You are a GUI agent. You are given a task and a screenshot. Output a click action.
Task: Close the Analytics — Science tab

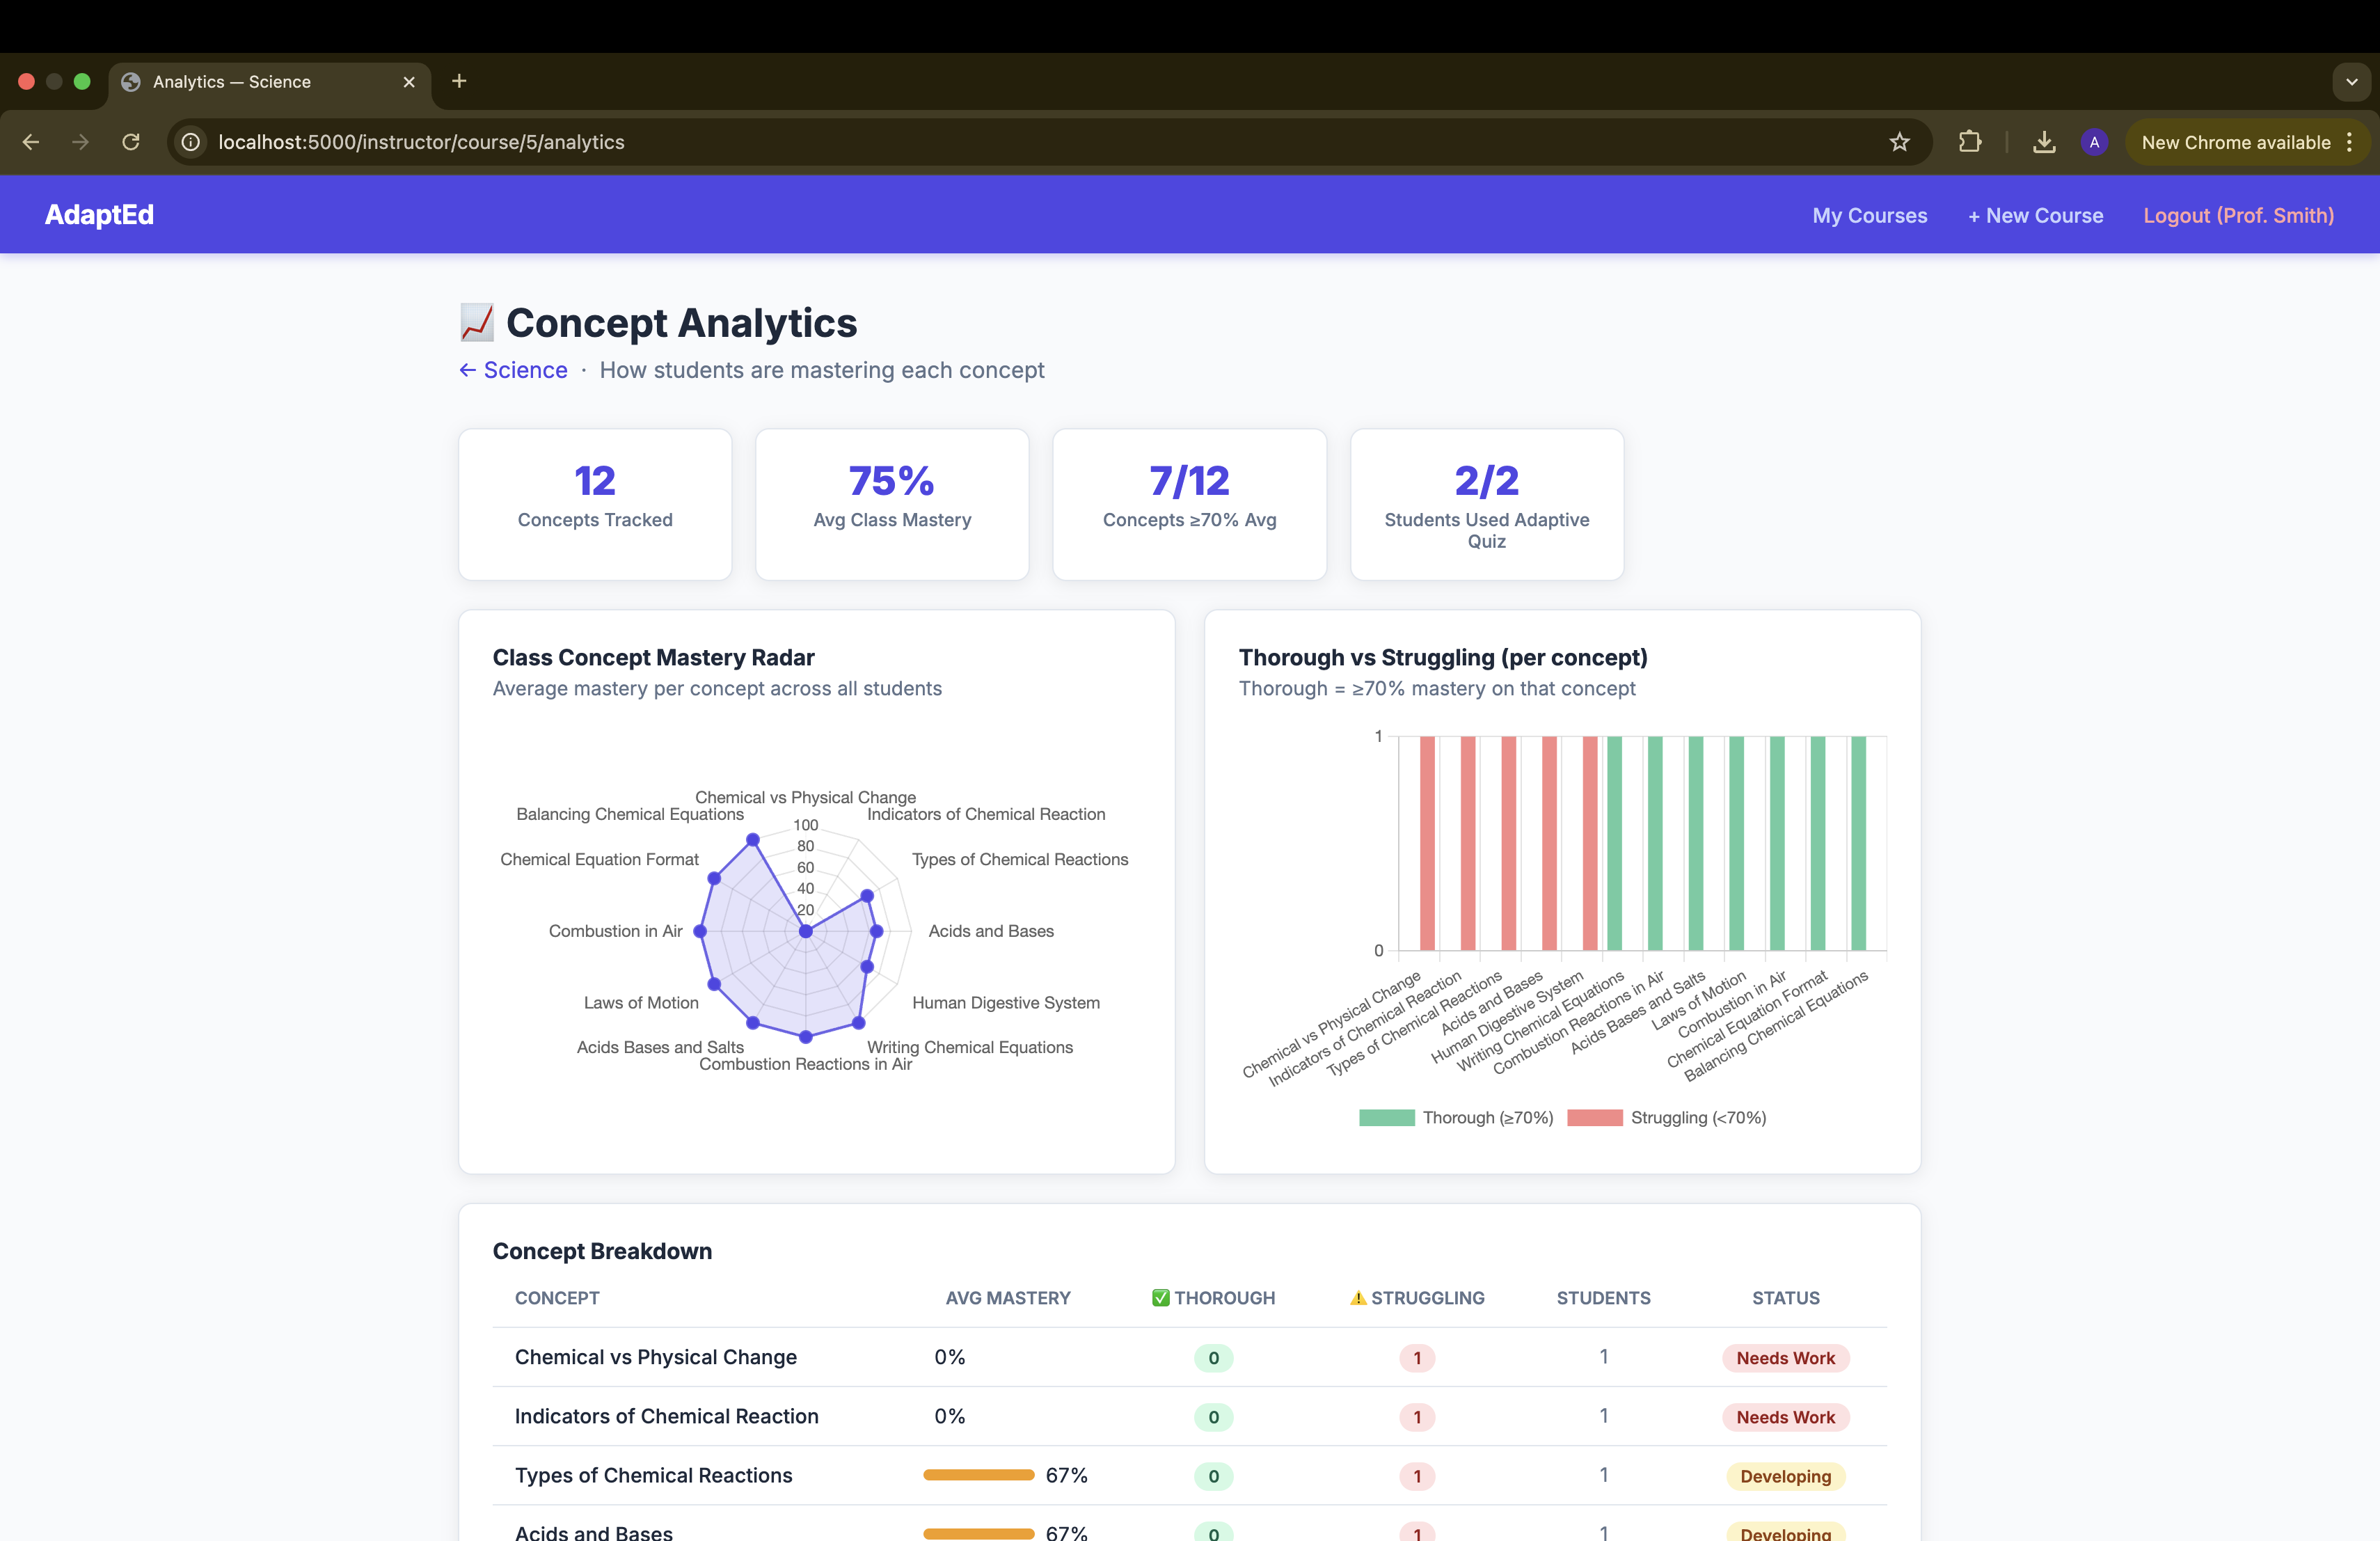[x=409, y=82]
